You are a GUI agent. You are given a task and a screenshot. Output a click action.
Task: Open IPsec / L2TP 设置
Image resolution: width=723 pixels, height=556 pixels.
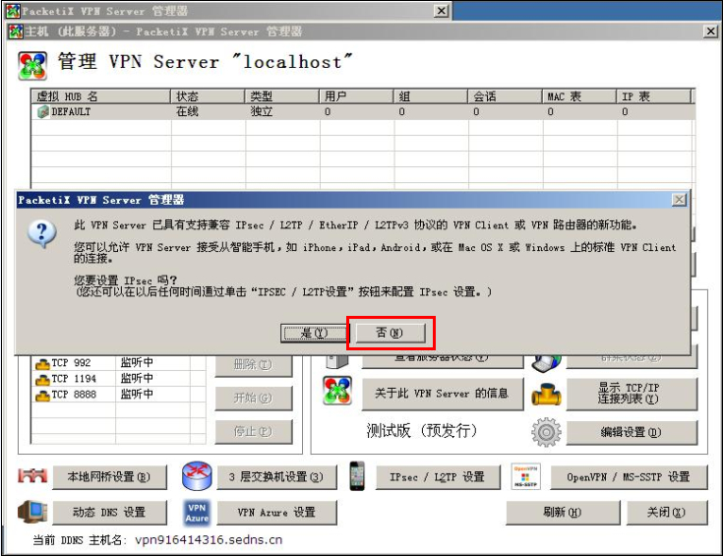(438, 476)
